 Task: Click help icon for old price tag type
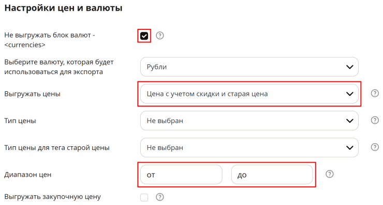[x=375, y=147]
